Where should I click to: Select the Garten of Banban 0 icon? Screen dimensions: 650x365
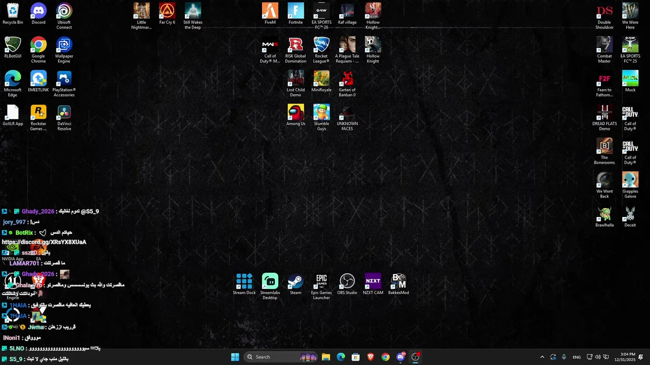coord(347,84)
